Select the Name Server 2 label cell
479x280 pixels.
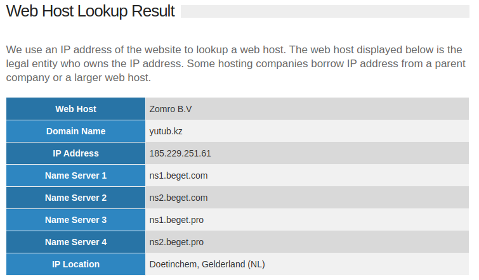pyautogui.click(x=75, y=198)
